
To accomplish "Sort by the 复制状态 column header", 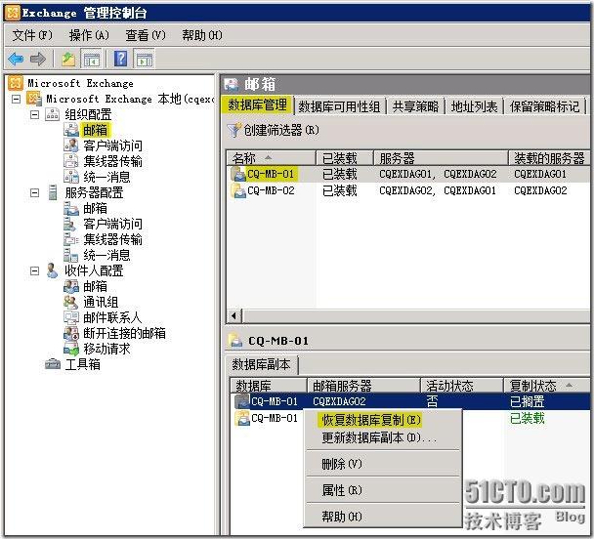I will pos(546,386).
